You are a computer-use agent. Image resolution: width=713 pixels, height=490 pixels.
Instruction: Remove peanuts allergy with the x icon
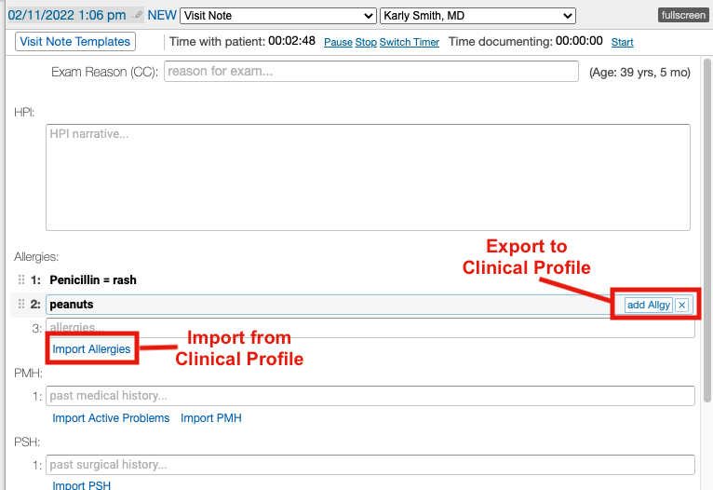click(x=681, y=305)
